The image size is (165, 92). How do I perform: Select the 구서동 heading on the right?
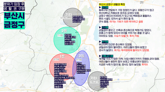105,27
